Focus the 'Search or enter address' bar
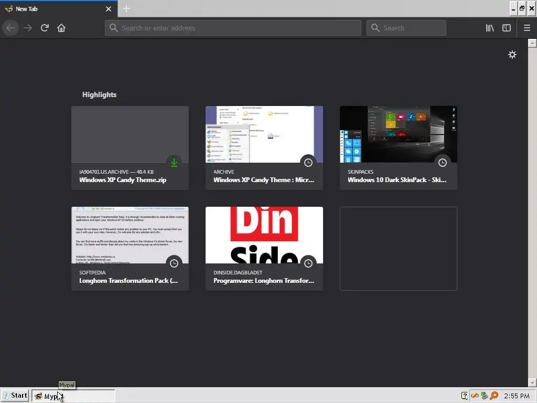Image resolution: width=537 pixels, height=403 pixels. 233,28
